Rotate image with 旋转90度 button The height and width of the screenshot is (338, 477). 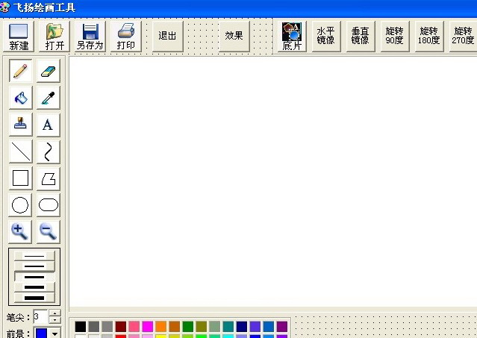tap(395, 36)
